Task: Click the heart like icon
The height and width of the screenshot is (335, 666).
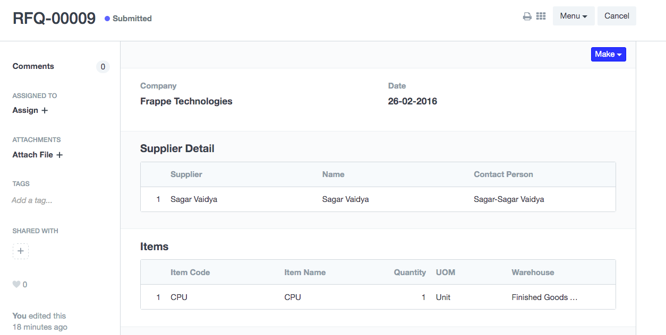Action: coord(16,285)
